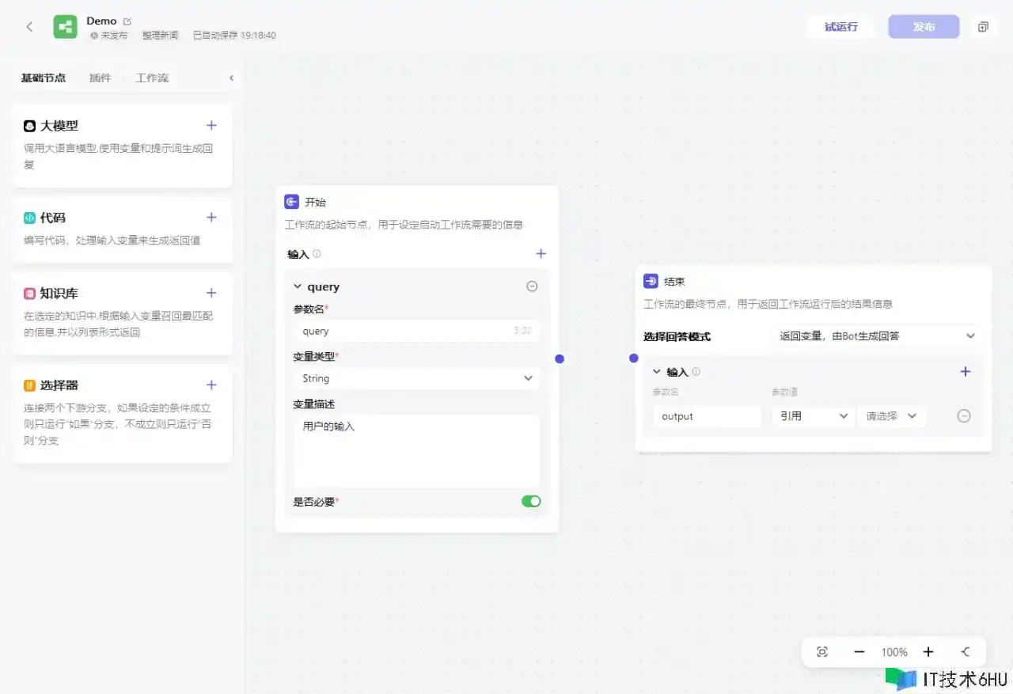
Task: Click the back arrow icon
Action: coord(29,27)
